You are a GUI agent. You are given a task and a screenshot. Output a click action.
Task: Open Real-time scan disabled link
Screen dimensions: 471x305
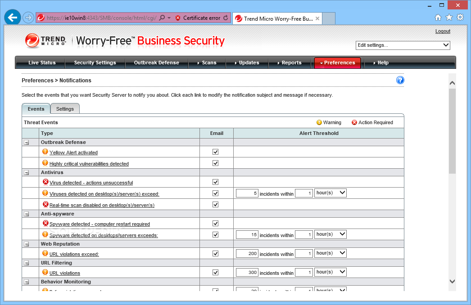[x=102, y=205]
